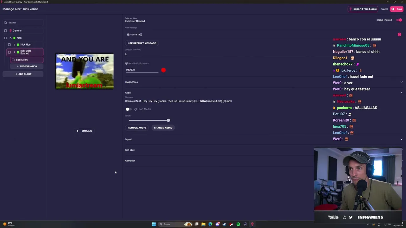Click Cancel
The height and width of the screenshot is (228, 406).
point(384,9)
